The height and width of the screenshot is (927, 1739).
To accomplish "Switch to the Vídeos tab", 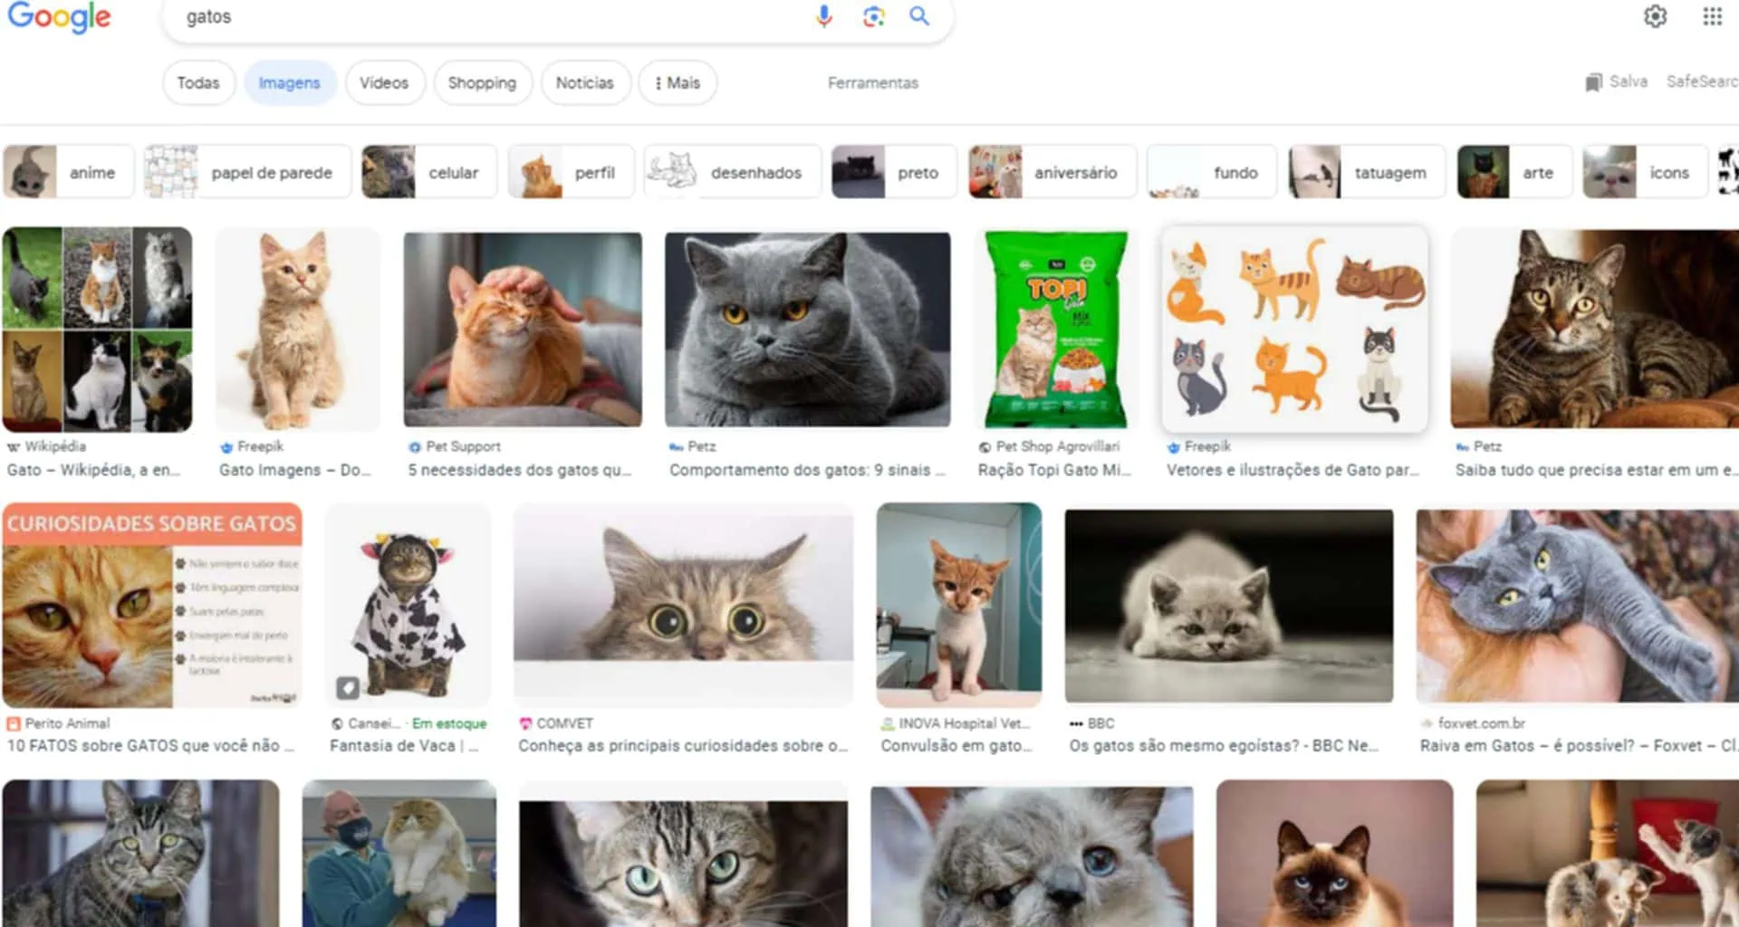I will pyautogui.click(x=384, y=83).
